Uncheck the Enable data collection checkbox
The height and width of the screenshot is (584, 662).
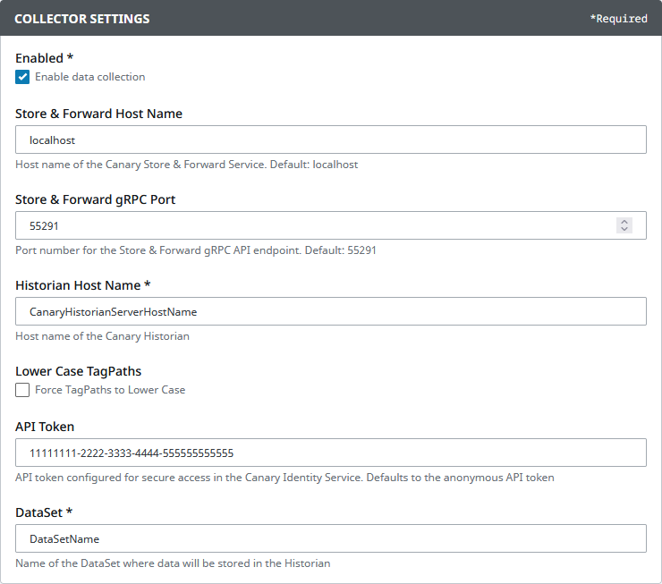pos(22,77)
